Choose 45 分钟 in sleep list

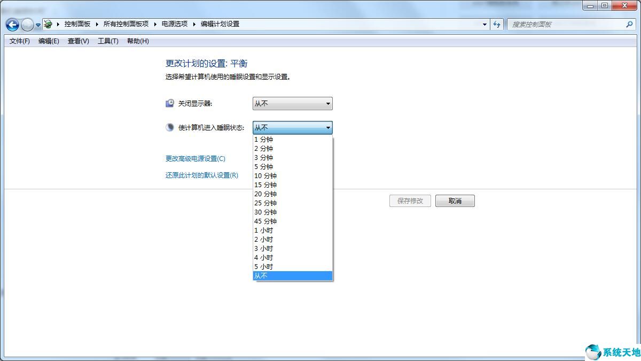click(x=292, y=221)
